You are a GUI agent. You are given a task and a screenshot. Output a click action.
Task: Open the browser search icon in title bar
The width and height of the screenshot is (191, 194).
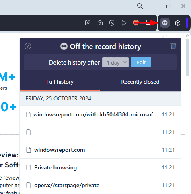pyautogui.click(x=140, y=6)
